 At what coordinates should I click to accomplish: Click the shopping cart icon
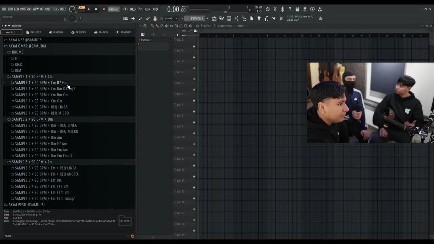pos(281,18)
